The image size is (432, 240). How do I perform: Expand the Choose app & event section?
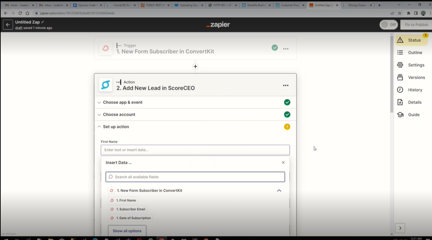tap(195, 102)
